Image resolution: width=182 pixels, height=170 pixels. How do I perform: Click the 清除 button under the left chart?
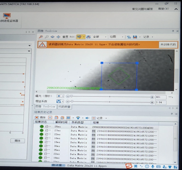pos(18,141)
